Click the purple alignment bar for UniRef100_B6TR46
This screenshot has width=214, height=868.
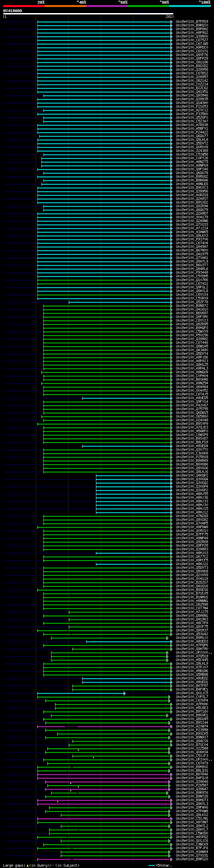coord(105,774)
